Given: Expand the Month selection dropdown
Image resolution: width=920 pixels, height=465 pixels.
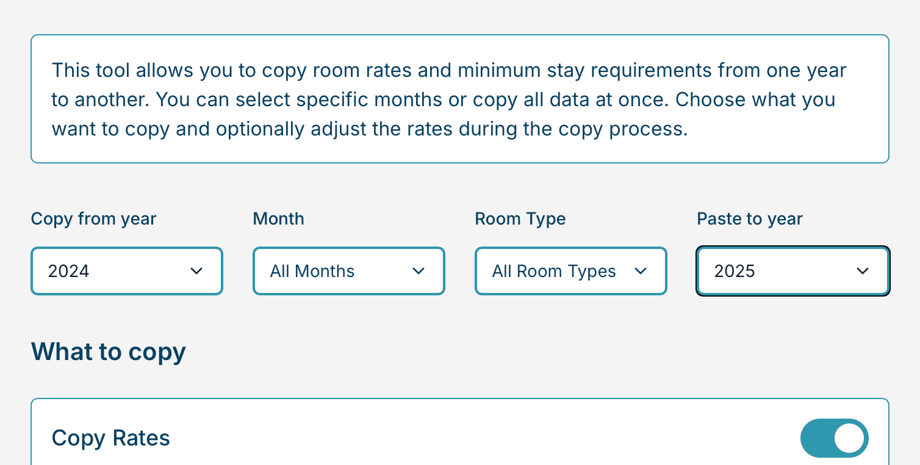Looking at the screenshot, I should (349, 271).
